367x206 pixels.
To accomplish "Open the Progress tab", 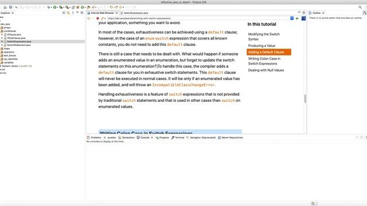I will point(162,137).
